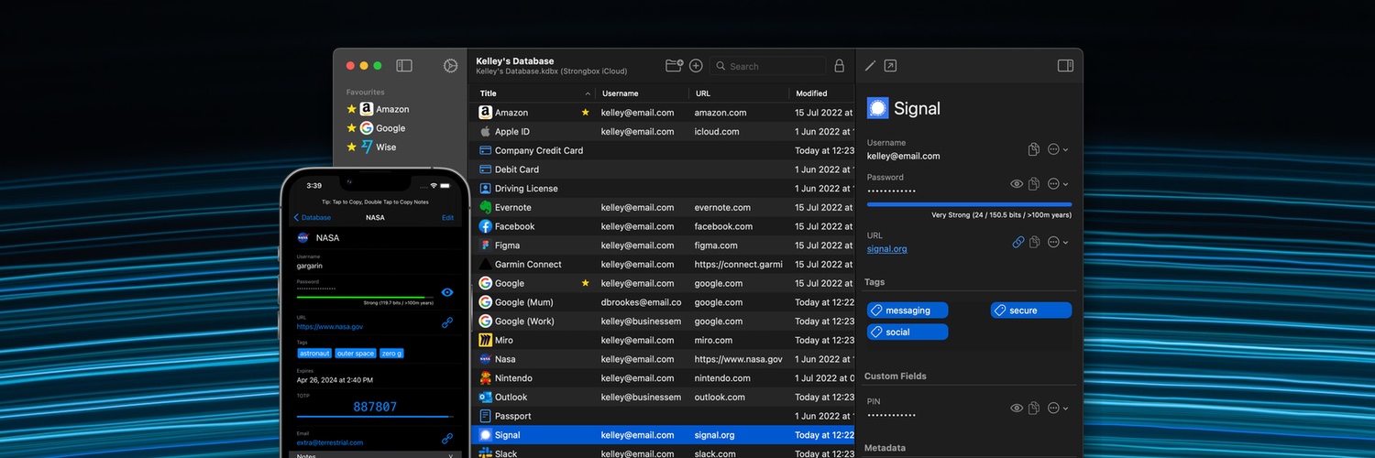Screen dimensions: 1375x458
Task: Select the messaging tag
Action: (x=907, y=311)
